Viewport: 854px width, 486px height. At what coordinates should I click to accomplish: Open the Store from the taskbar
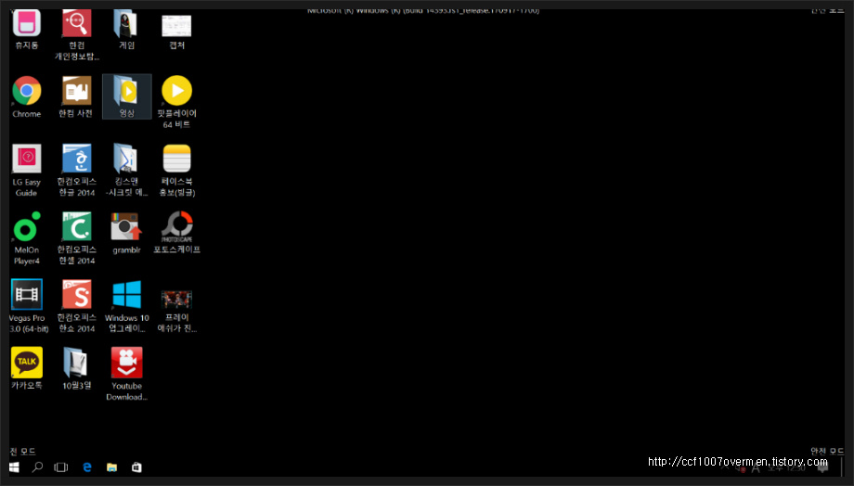coord(136,467)
